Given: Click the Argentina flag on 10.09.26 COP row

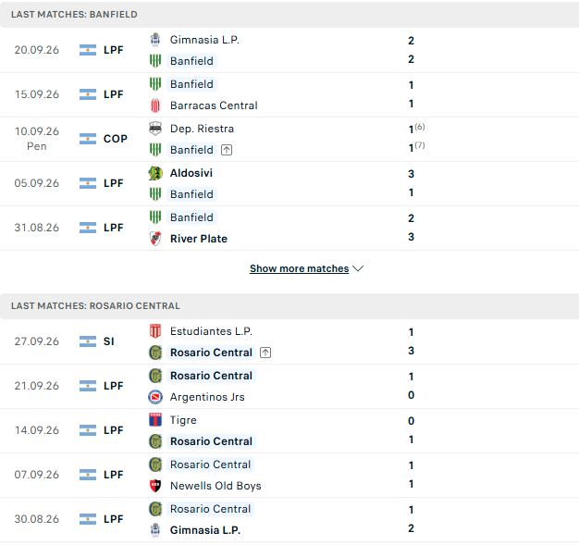Looking at the screenshot, I should pos(88,139).
